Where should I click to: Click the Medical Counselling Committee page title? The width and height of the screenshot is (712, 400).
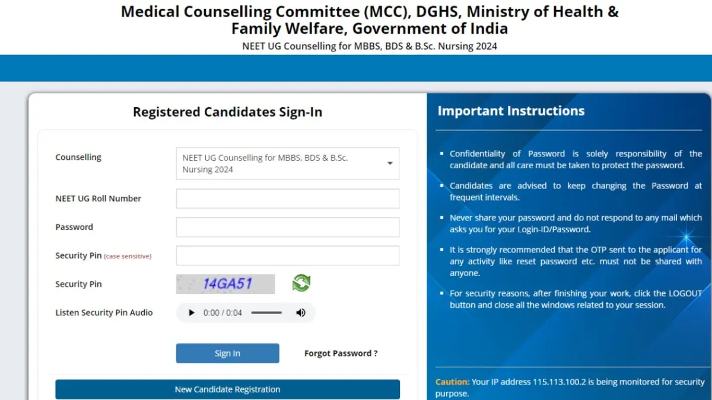[370, 20]
